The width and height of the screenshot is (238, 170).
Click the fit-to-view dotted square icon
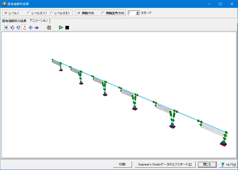point(6,27)
